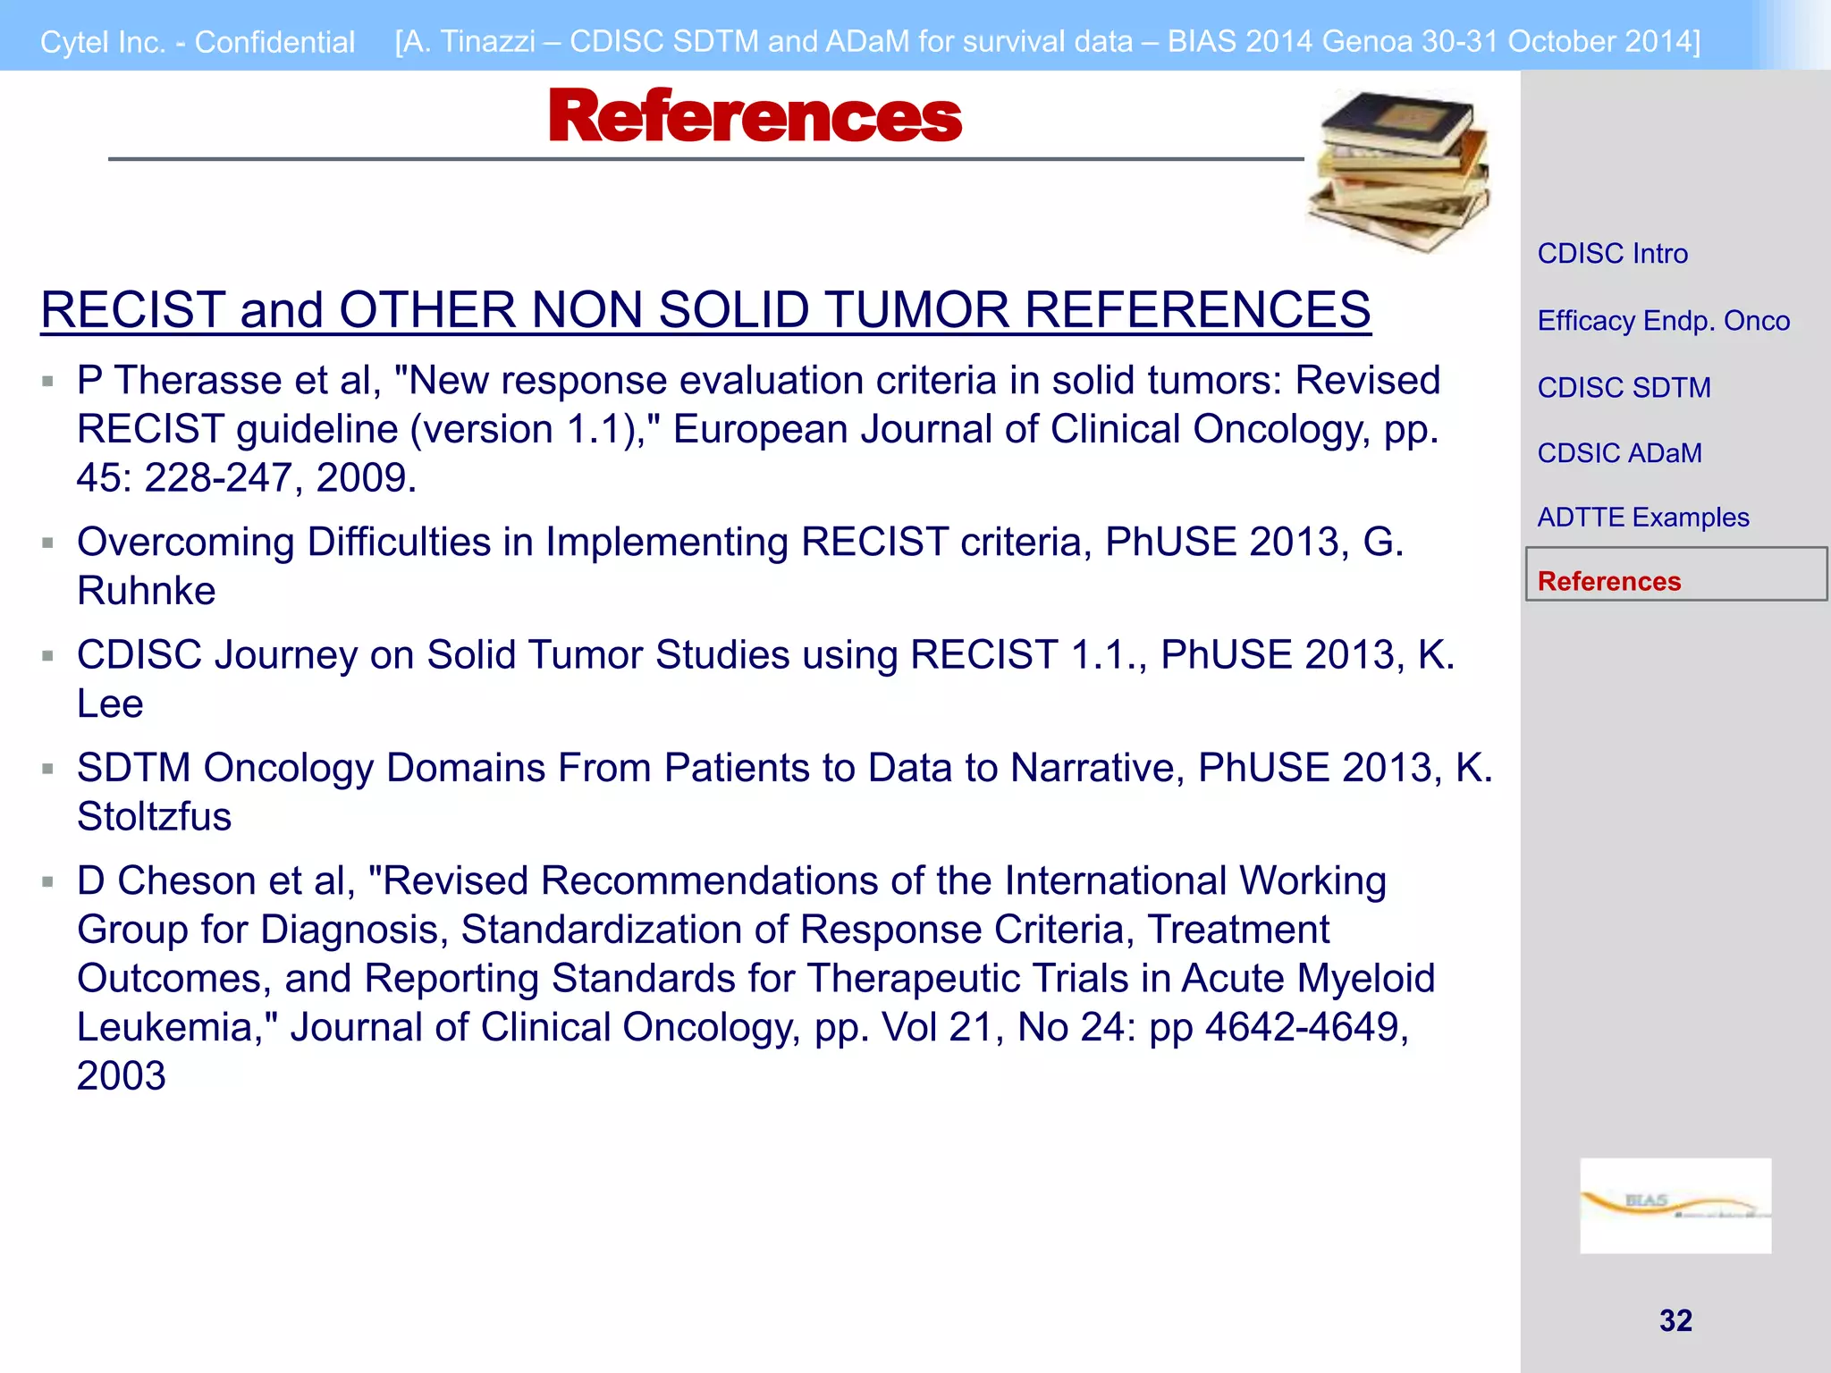The width and height of the screenshot is (1831, 1373).
Task: Go to Efficacy Endp. Onco section
Action: click(1663, 321)
